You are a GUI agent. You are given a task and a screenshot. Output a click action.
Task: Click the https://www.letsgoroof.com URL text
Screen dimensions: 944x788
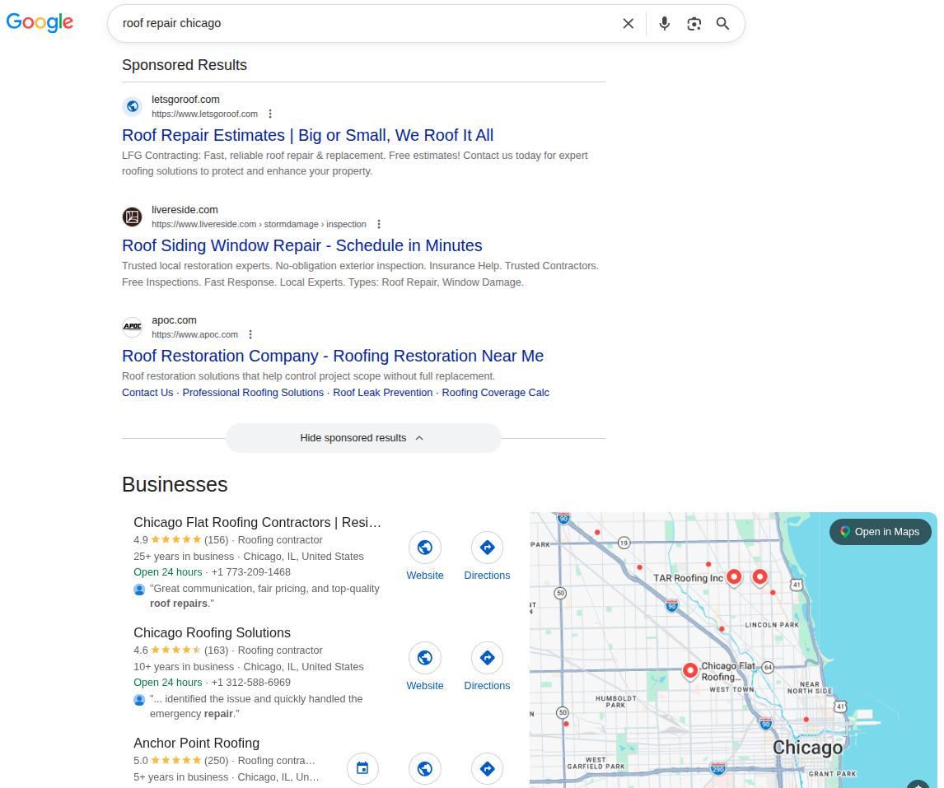click(204, 114)
